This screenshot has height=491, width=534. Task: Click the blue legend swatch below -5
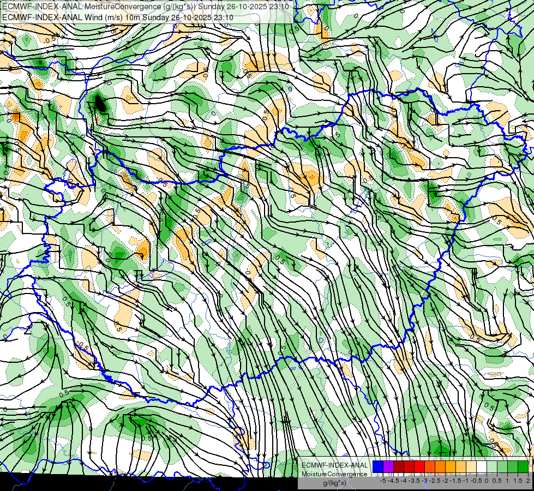[378, 466]
